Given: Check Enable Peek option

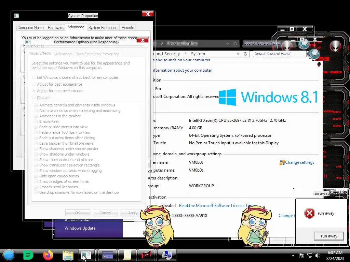Looking at the screenshot, I should point(36,121).
